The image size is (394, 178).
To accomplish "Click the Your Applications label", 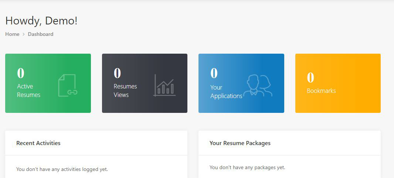I will (x=226, y=92).
